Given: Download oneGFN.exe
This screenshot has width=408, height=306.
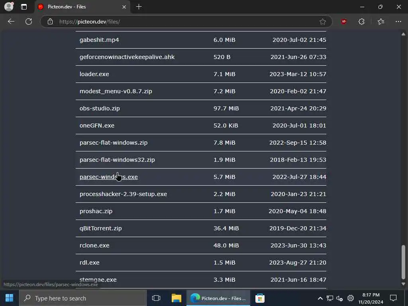Looking at the screenshot, I should click(97, 126).
